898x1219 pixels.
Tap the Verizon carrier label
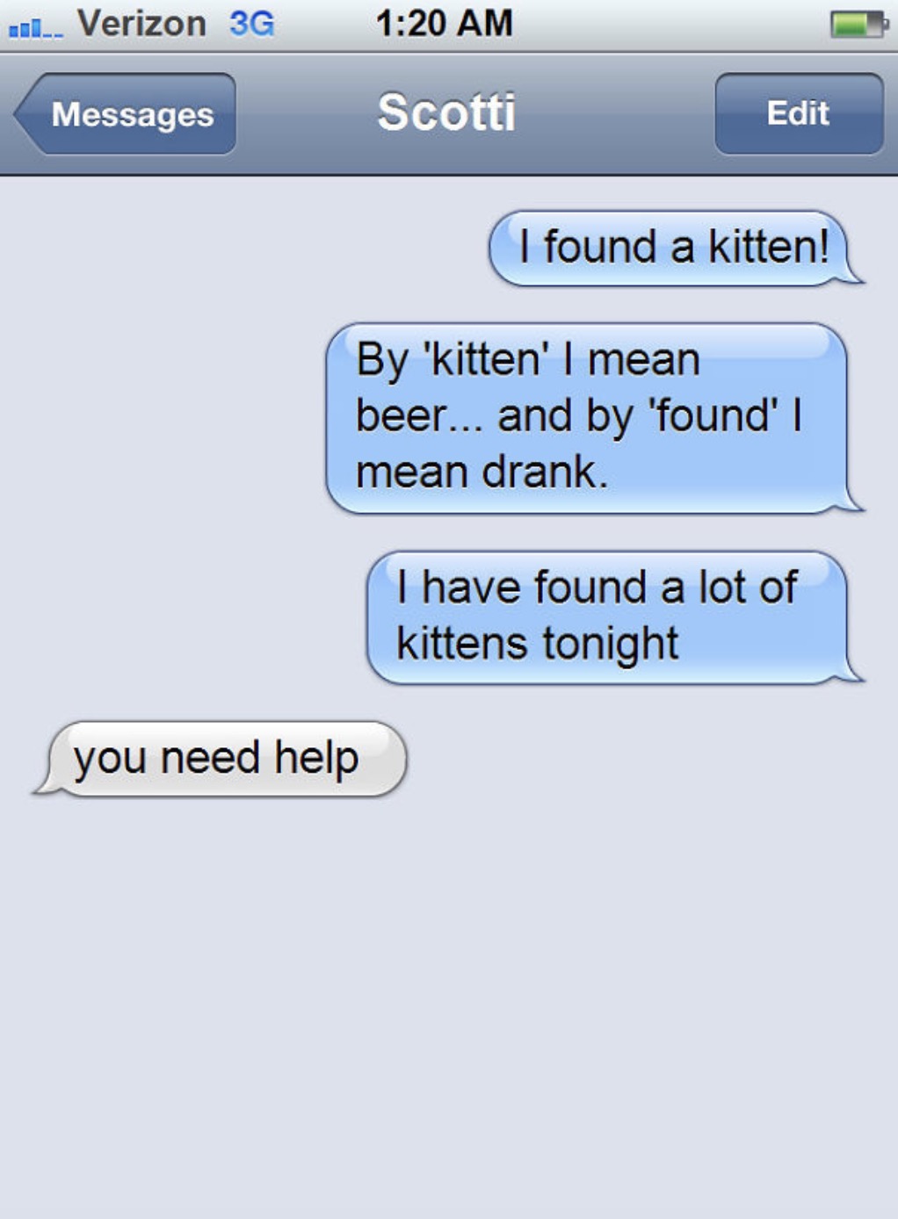(x=141, y=24)
